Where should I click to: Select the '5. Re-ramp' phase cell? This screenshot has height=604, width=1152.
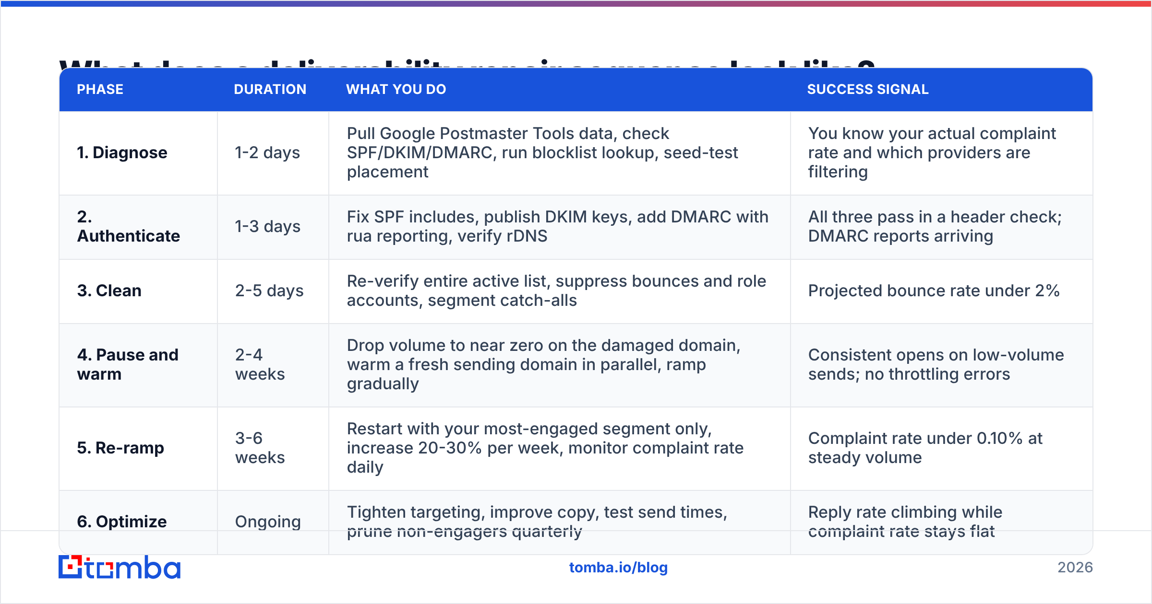point(138,448)
